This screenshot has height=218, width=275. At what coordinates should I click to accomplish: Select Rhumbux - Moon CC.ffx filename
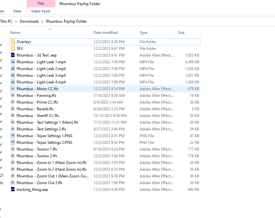tap(37, 89)
